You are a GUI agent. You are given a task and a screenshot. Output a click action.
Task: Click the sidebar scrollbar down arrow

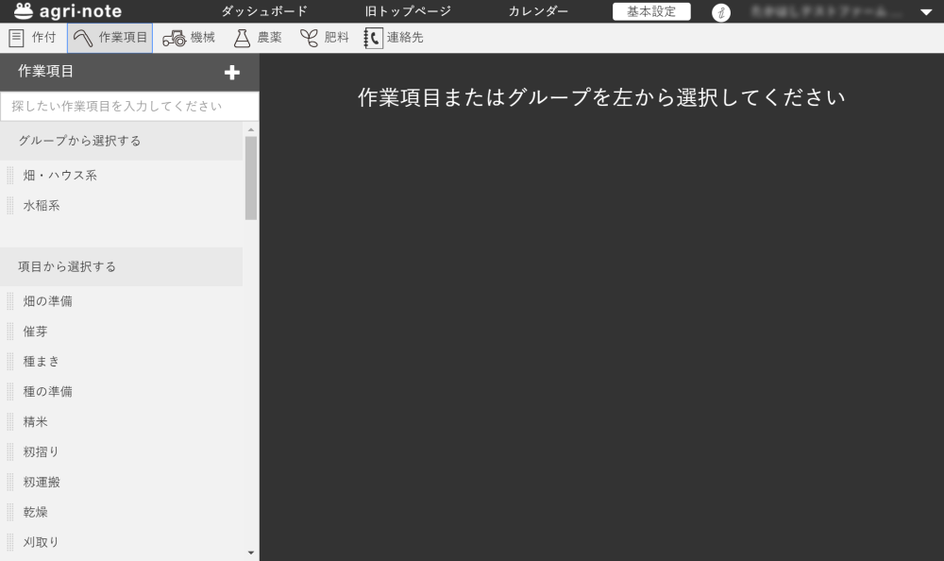[x=251, y=552]
